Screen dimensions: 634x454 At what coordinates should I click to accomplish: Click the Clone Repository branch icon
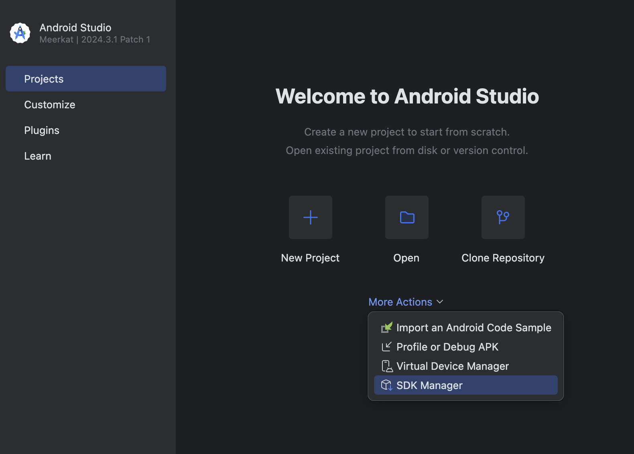[503, 217]
